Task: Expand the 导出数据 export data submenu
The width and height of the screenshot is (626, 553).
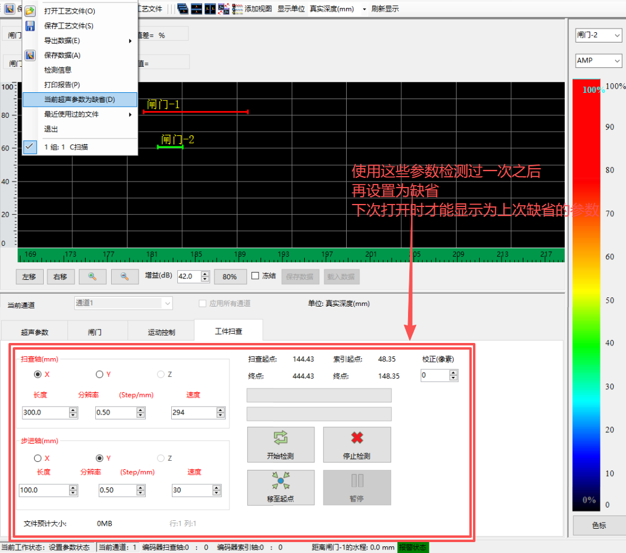Action: [85, 41]
